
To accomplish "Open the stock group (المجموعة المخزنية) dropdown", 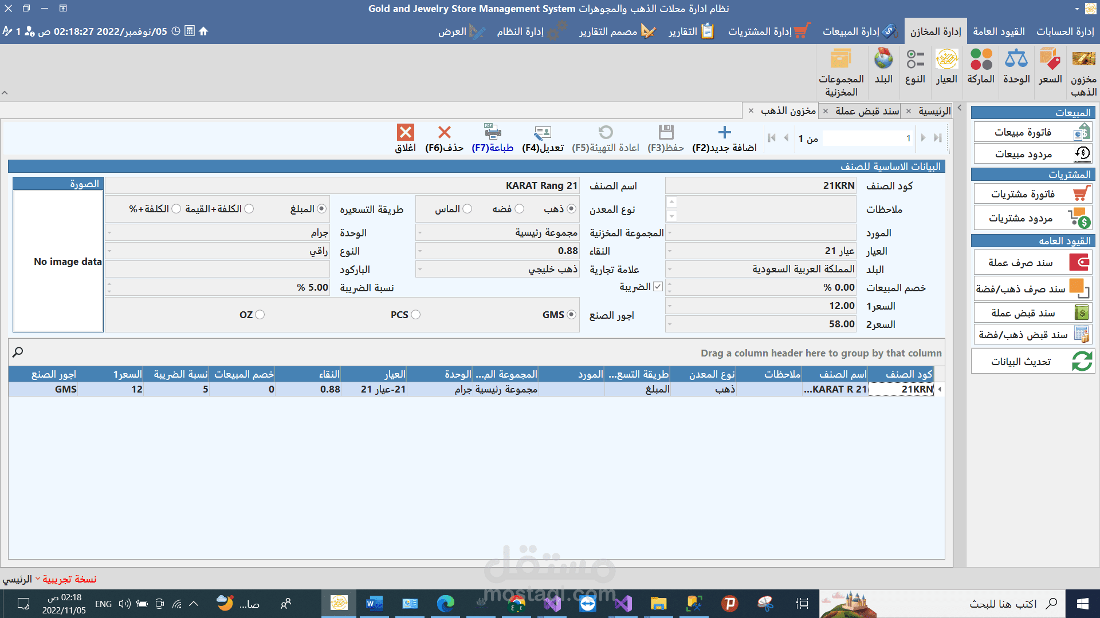I will [x=420, y=233].
